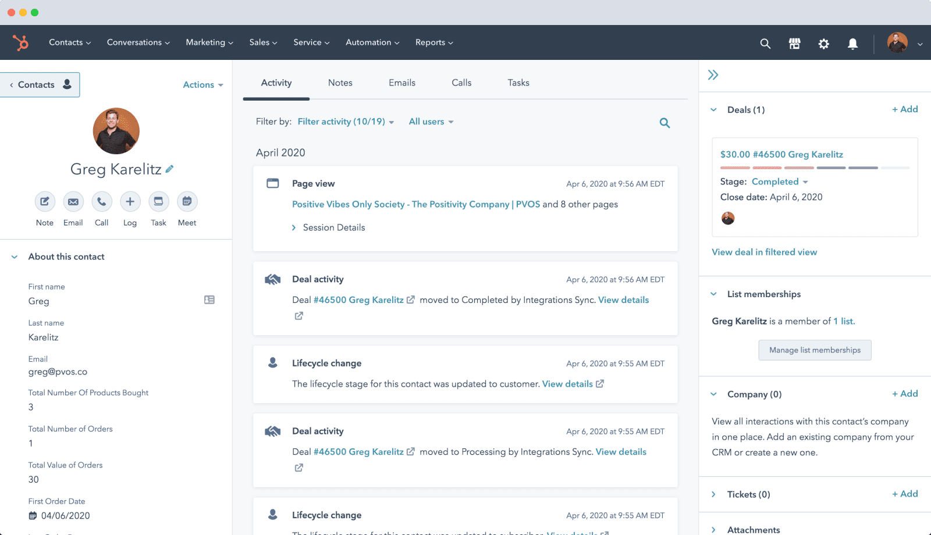
Task: Open the All users filter dropdown
Action: 431,122
